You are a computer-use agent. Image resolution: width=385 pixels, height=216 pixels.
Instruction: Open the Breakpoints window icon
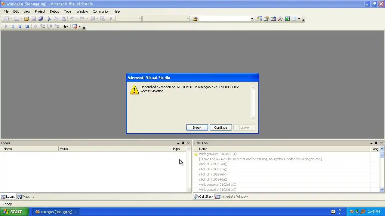coord(75,26)
